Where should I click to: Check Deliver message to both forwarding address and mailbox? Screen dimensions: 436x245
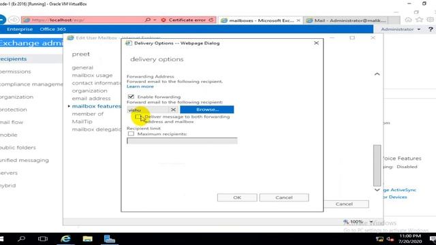point(138,117)
